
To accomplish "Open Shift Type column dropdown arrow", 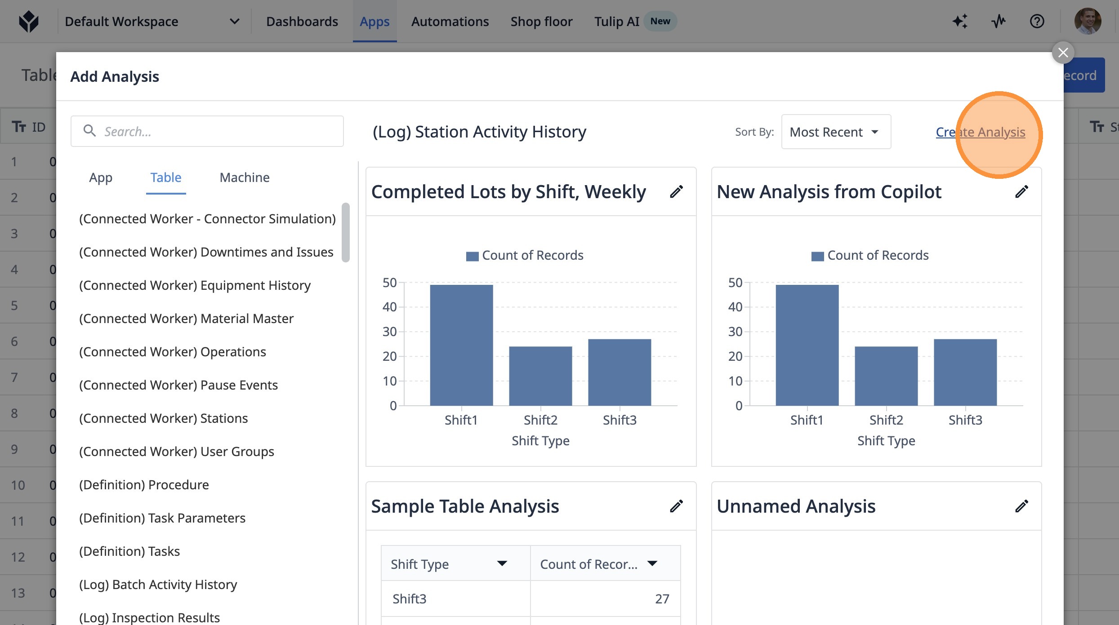I will pos(502,563).
